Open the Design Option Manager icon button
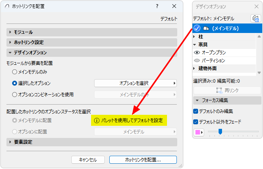The height and width of the screenshot is (169, 263). click(x=256, y=19)
